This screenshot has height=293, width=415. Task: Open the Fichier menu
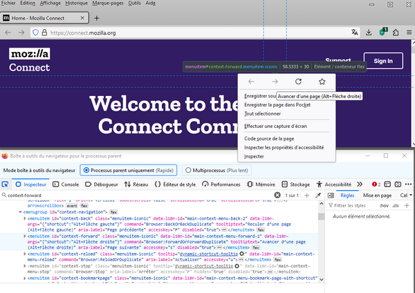point(8,3)
